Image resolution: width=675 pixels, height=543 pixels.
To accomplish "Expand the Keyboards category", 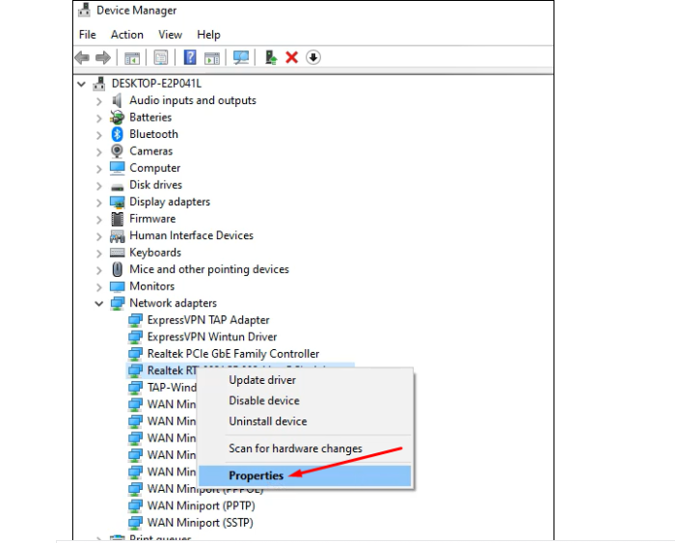I will [99, 254].
